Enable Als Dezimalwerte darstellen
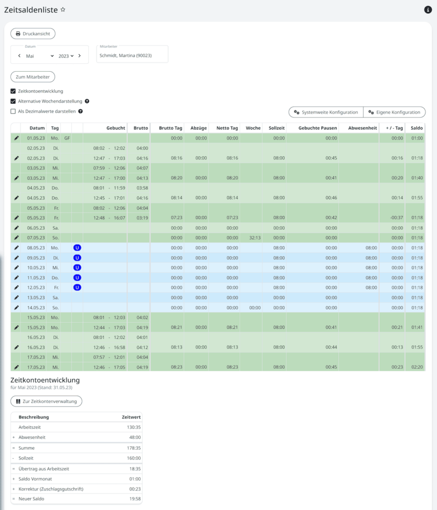 [12, 111]
